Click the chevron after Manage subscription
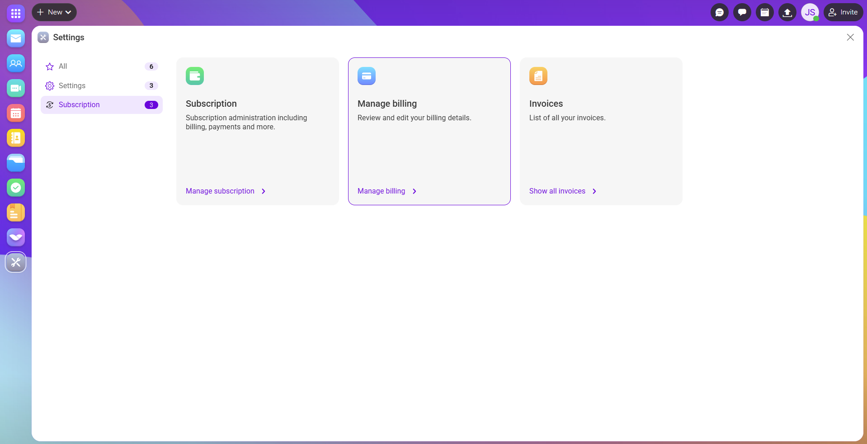867x444 pixels. [264, 191]
